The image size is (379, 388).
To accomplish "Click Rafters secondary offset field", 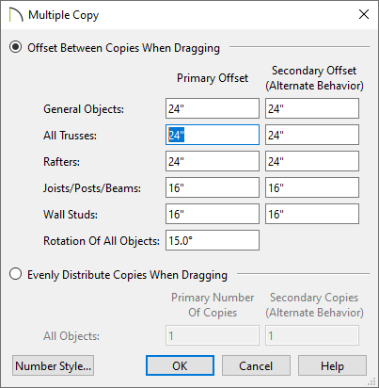I will [x=312, y=161].
